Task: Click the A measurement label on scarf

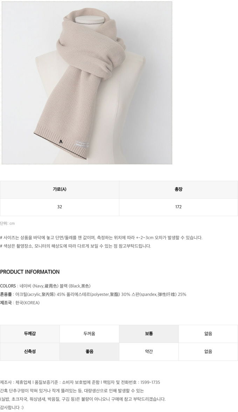Action: pyautogui.click(x=61, y=142)
